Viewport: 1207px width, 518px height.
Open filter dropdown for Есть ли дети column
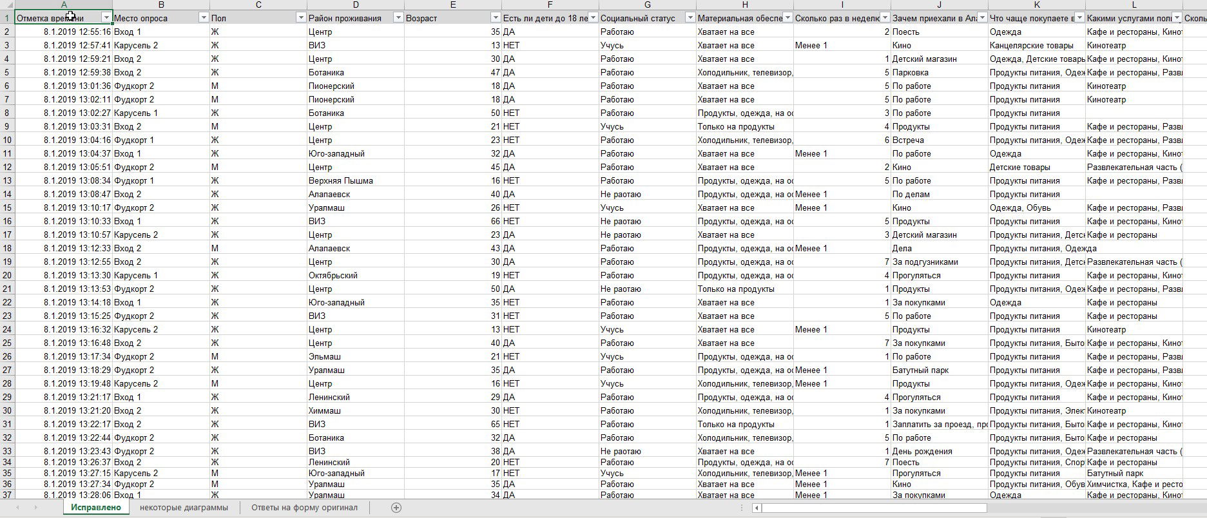593,18
